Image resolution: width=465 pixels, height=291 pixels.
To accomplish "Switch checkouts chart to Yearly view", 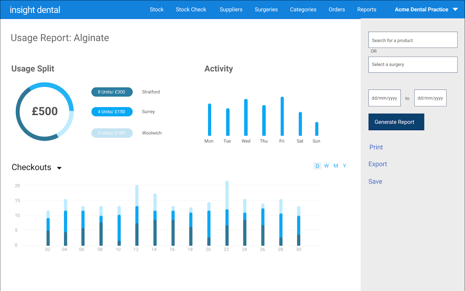I will click(x=344, y=166).
